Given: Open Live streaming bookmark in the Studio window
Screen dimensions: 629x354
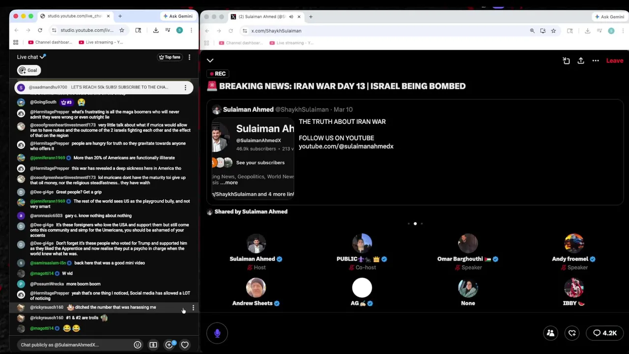Looking at the screenshot, I should coord(101,42).
